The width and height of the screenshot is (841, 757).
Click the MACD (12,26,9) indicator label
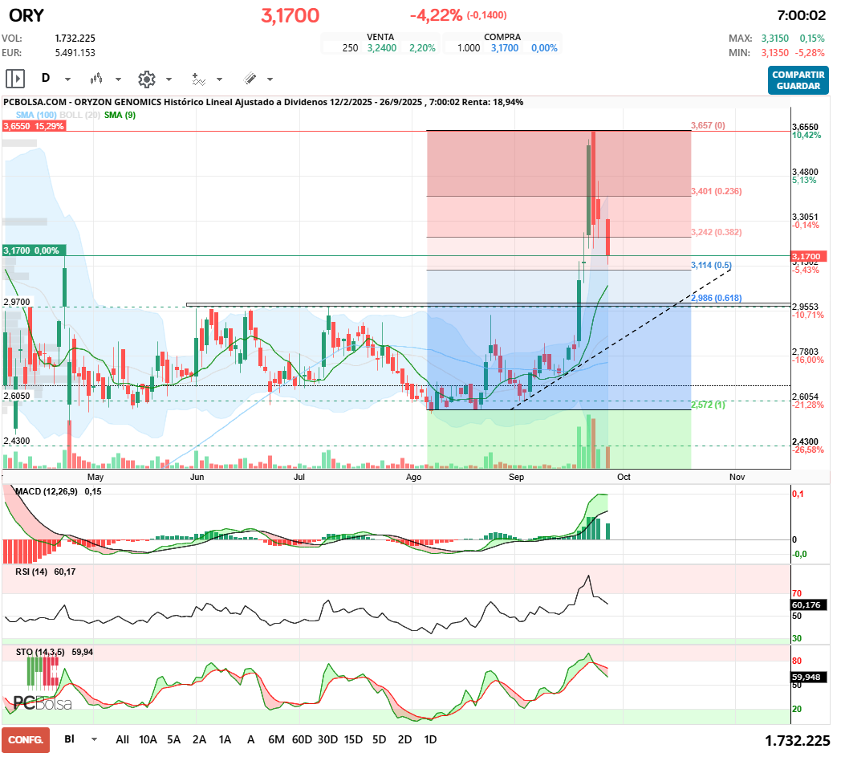(x=46, y=491)
